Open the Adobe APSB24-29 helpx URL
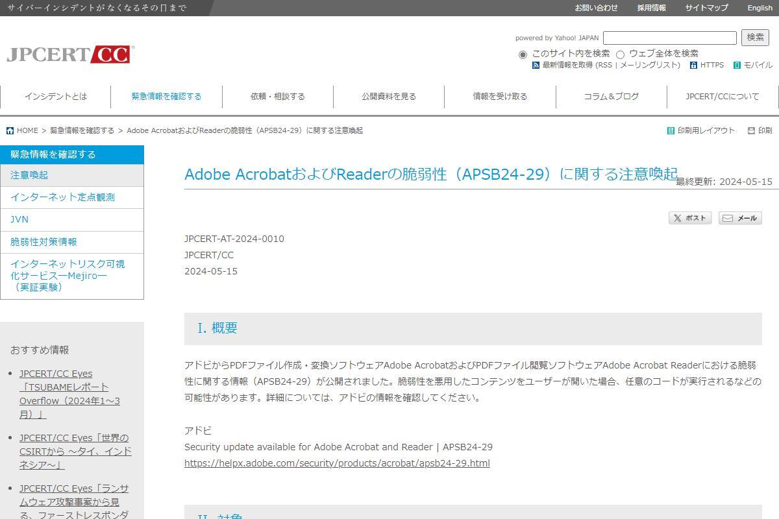Viewport: 779px width, 519px height. (x=337, y=463)
